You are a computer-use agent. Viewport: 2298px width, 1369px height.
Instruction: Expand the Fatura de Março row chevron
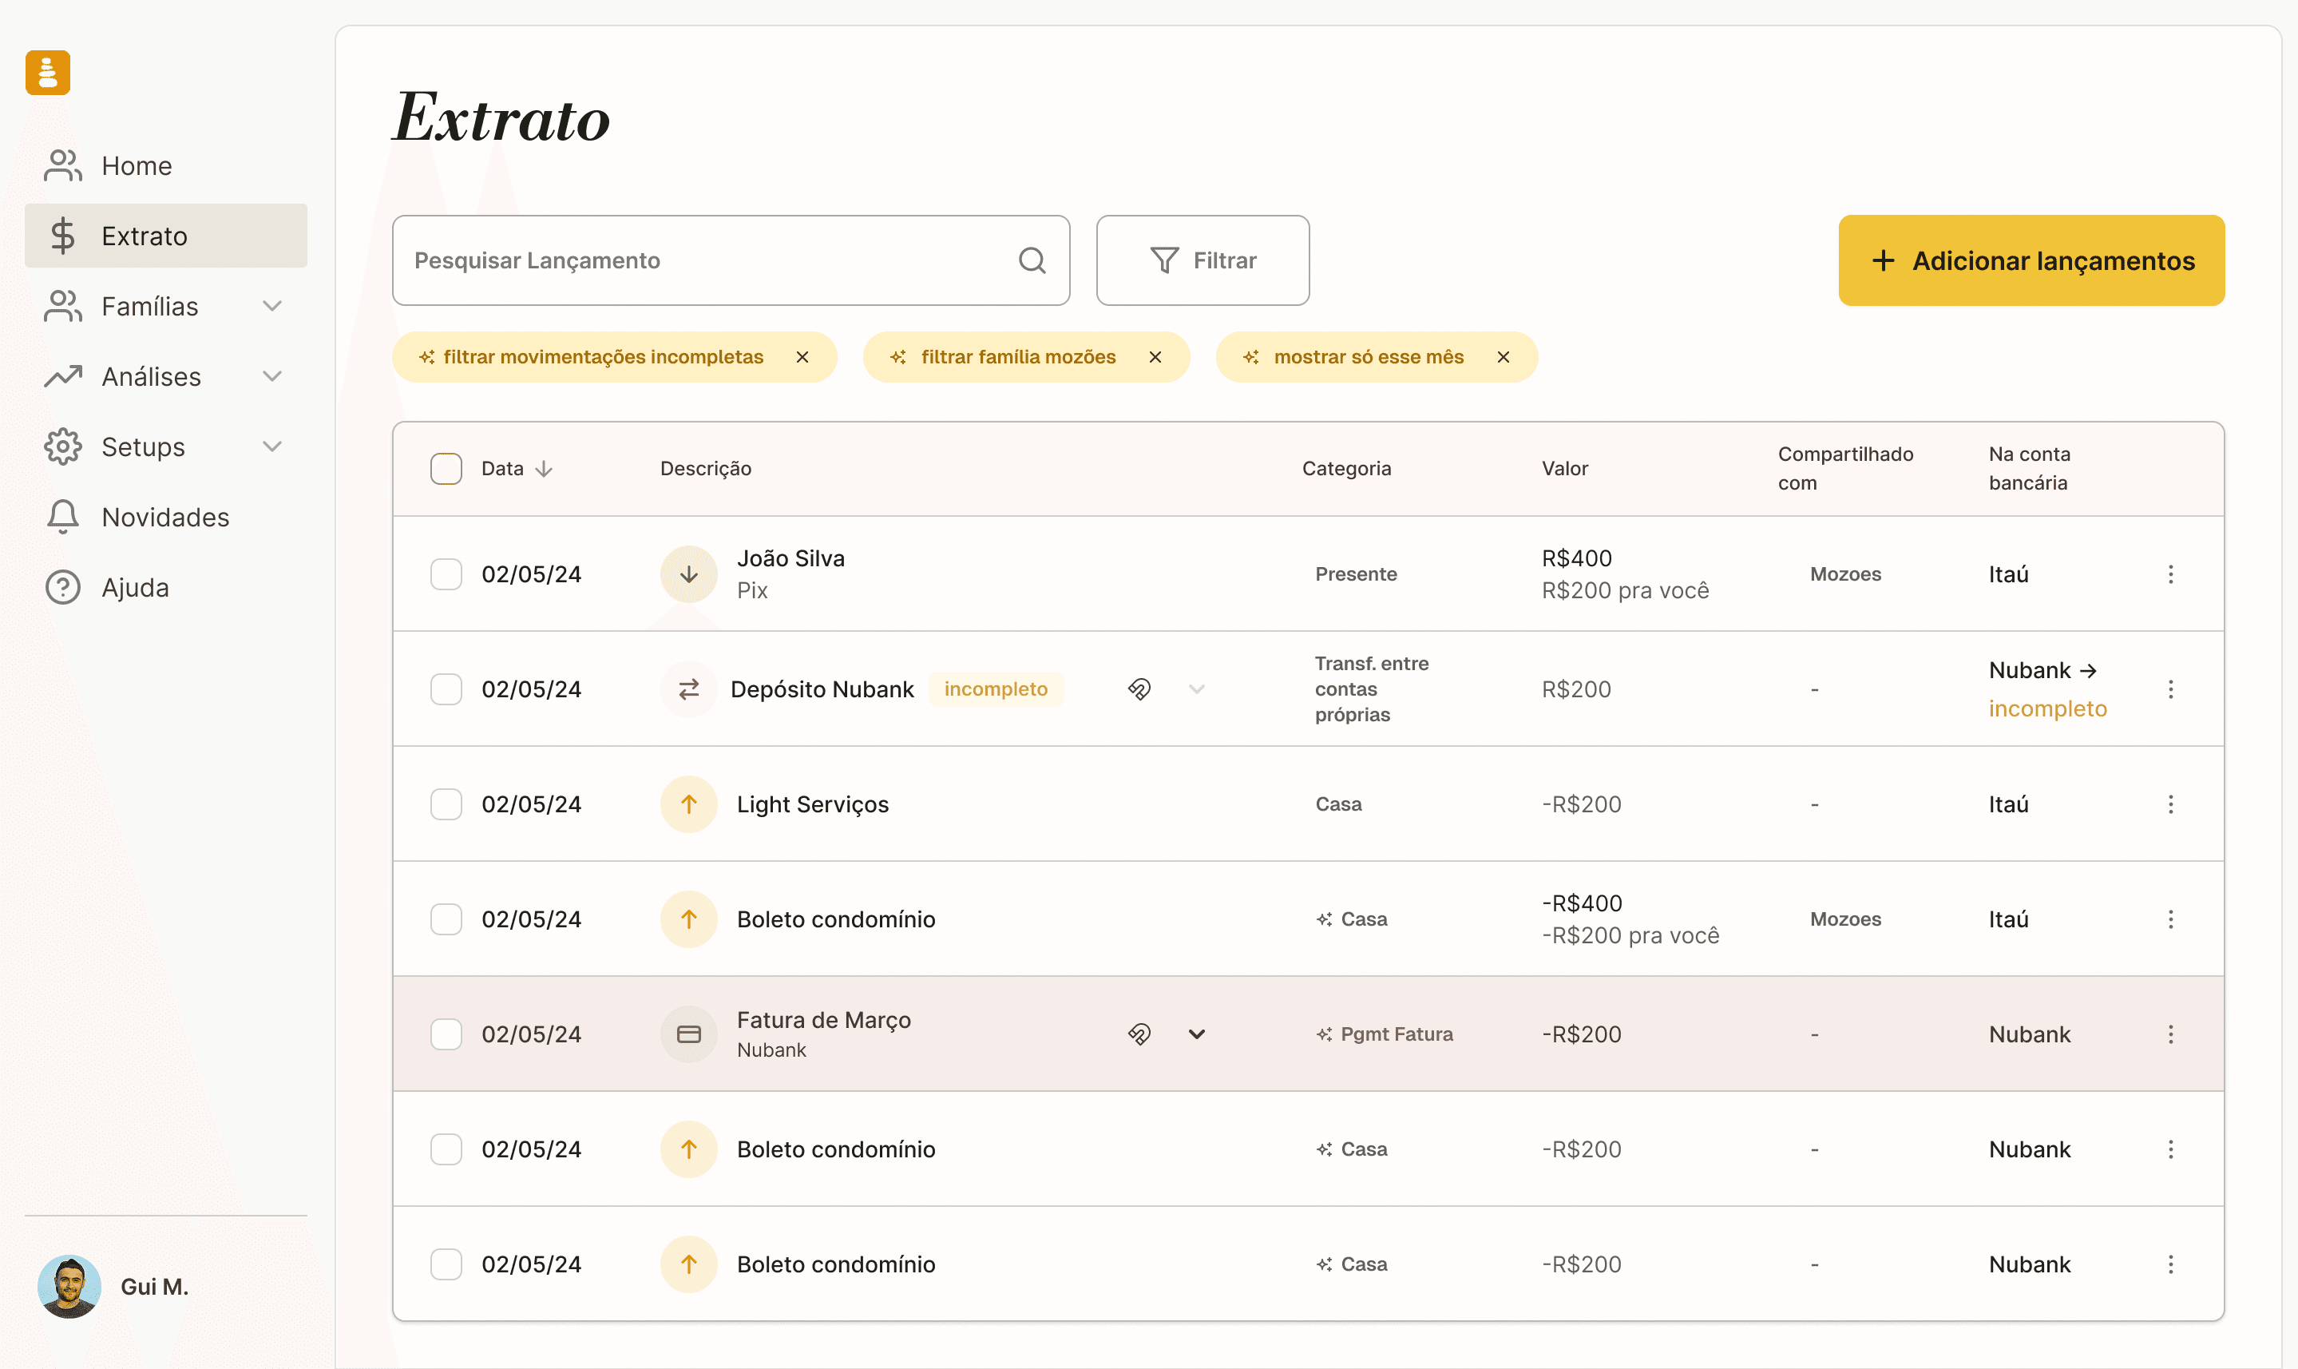1197,1034
